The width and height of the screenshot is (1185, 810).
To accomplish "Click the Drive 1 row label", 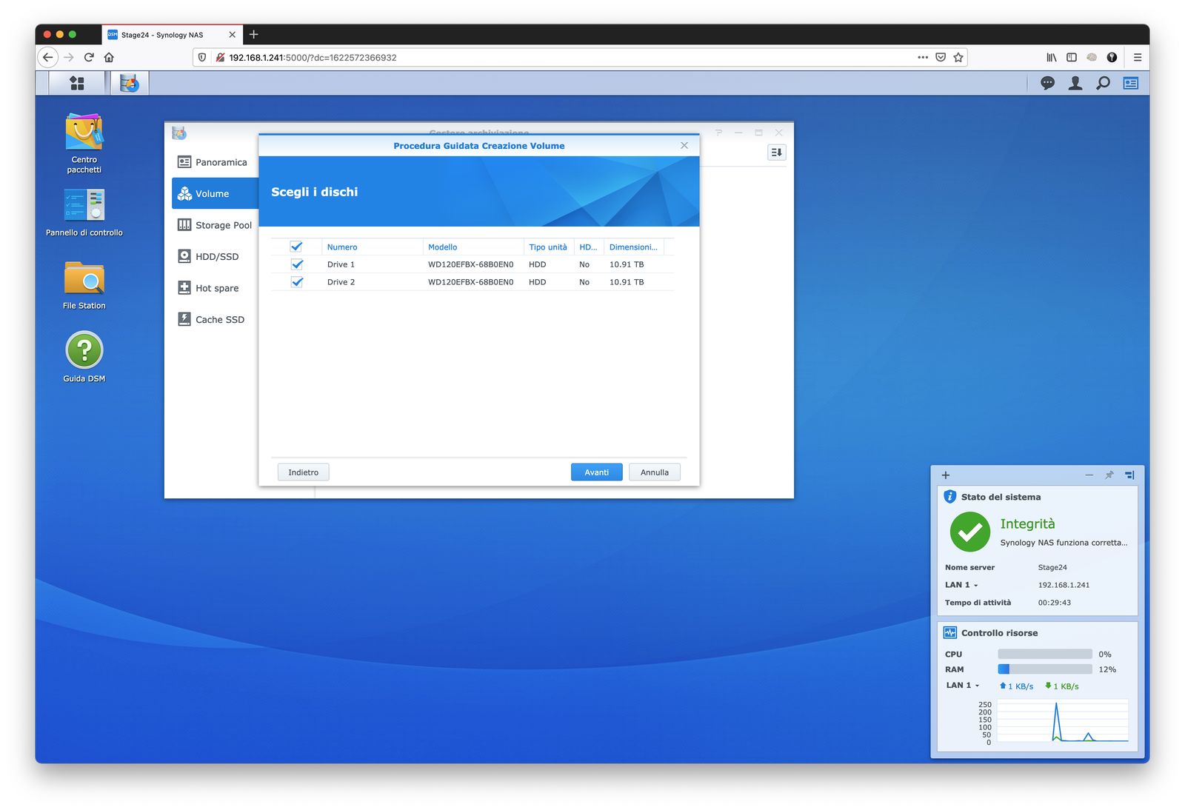I will tap(341, 264).
